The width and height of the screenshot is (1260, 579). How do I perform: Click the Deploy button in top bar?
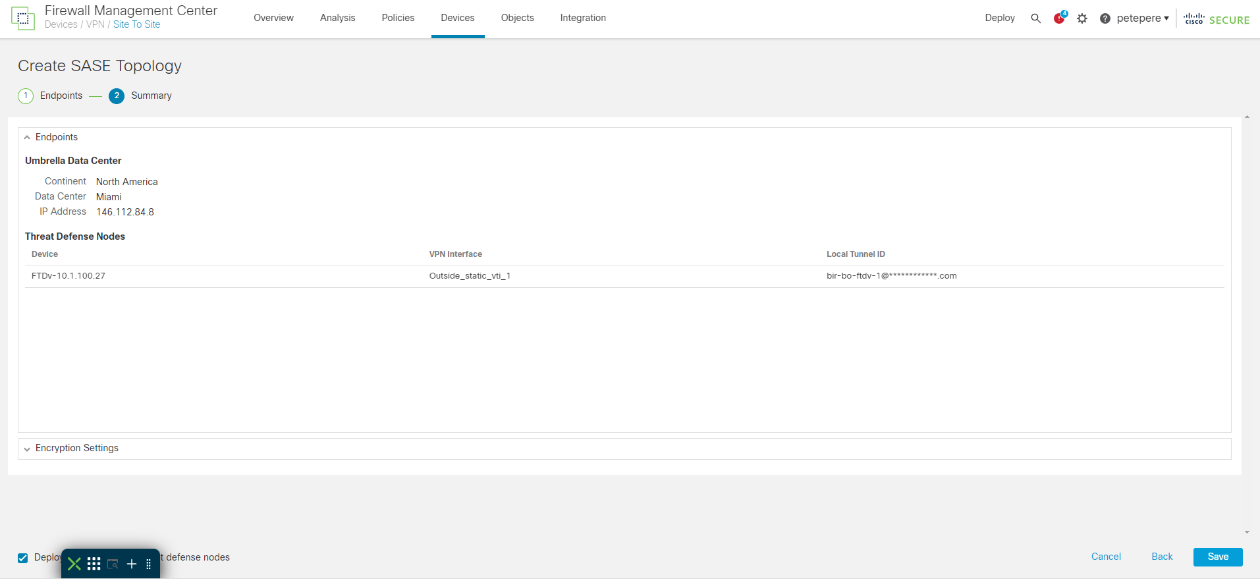tap(1000, 18)
